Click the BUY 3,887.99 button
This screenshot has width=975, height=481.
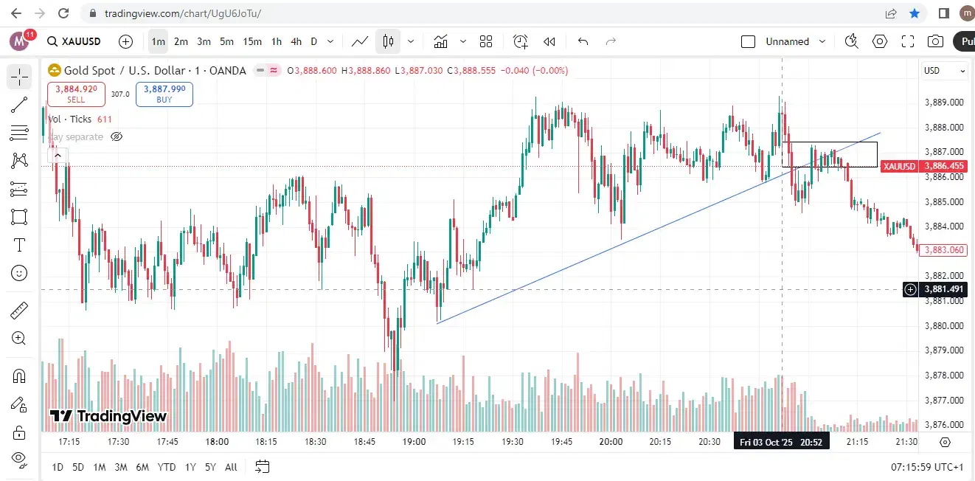tap(164, 94)
